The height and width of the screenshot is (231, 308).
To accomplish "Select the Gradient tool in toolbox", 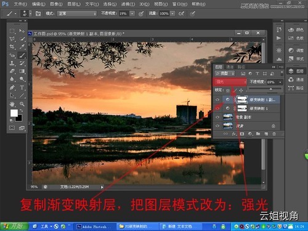I will tap(22, 71).
